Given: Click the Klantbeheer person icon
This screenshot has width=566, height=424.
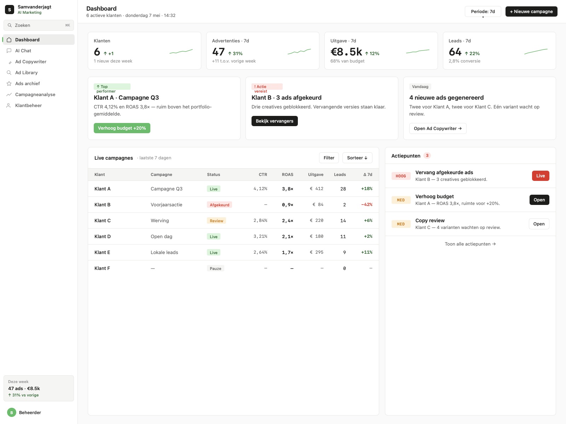Looking at the screenshot, I should [x=8, y=106].
